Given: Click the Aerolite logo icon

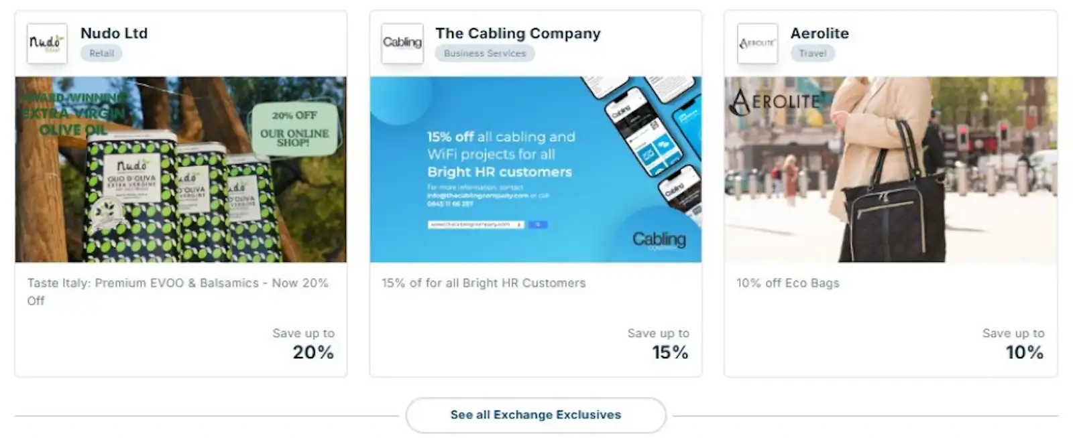Looking at the screenshot, I should (x=757, y=44).
